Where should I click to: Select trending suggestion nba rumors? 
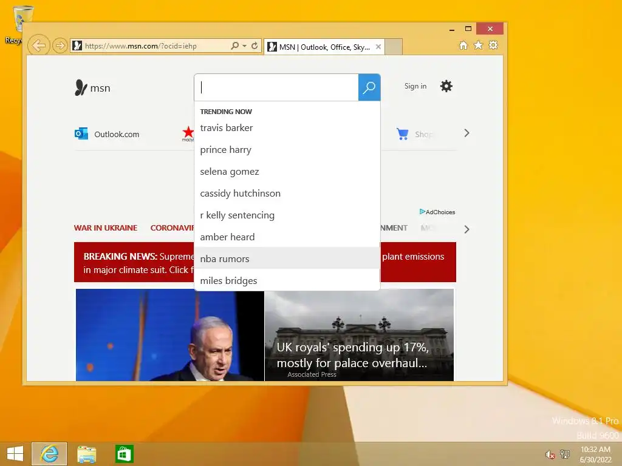coord(287,258)
